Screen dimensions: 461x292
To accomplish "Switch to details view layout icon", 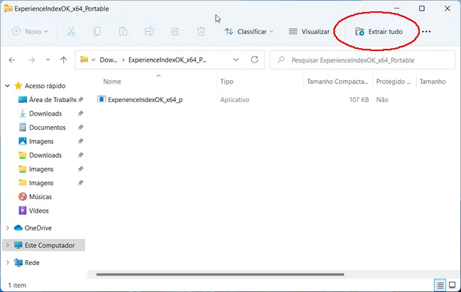I will [440, 285].
